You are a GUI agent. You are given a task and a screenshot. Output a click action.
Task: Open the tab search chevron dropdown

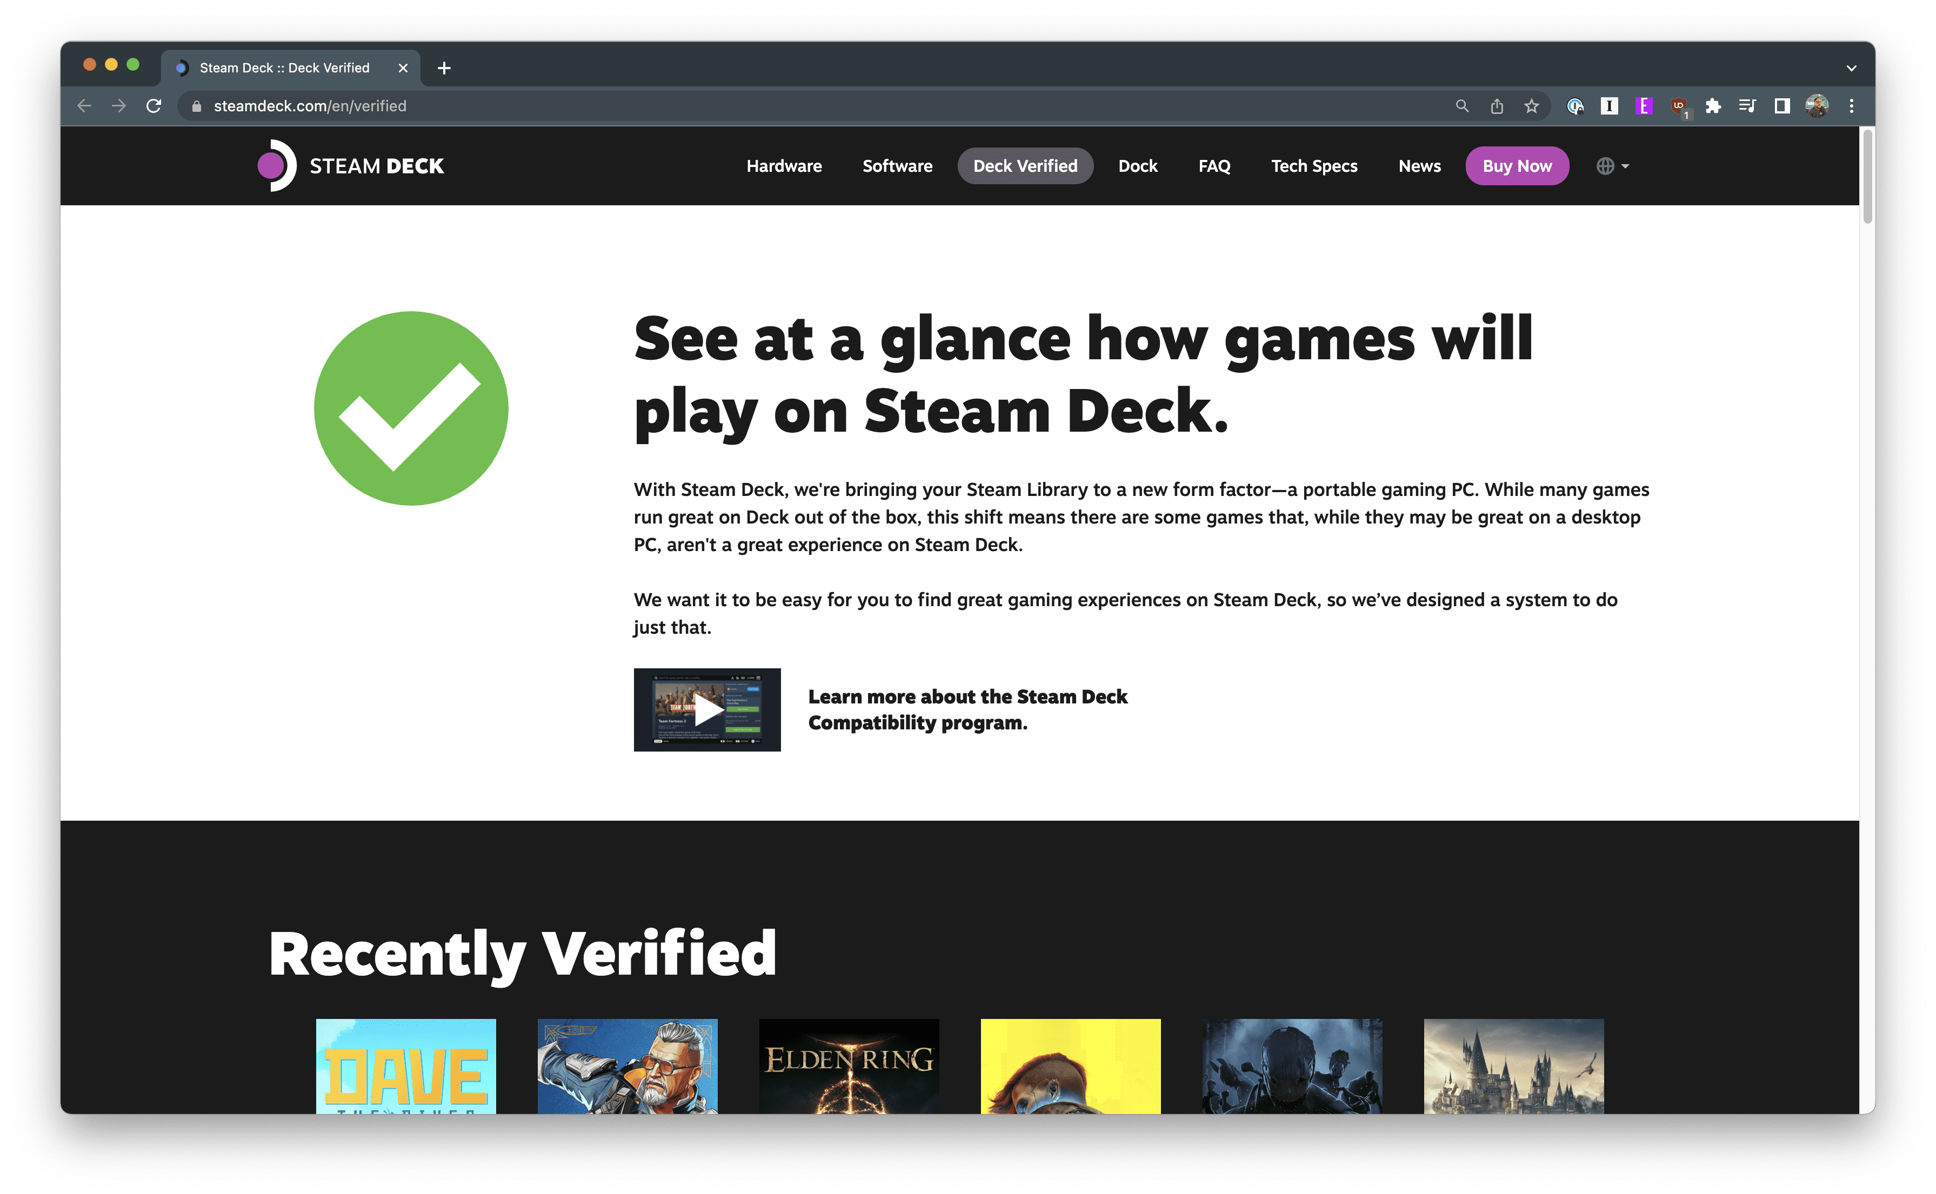tap(1851, 68)
